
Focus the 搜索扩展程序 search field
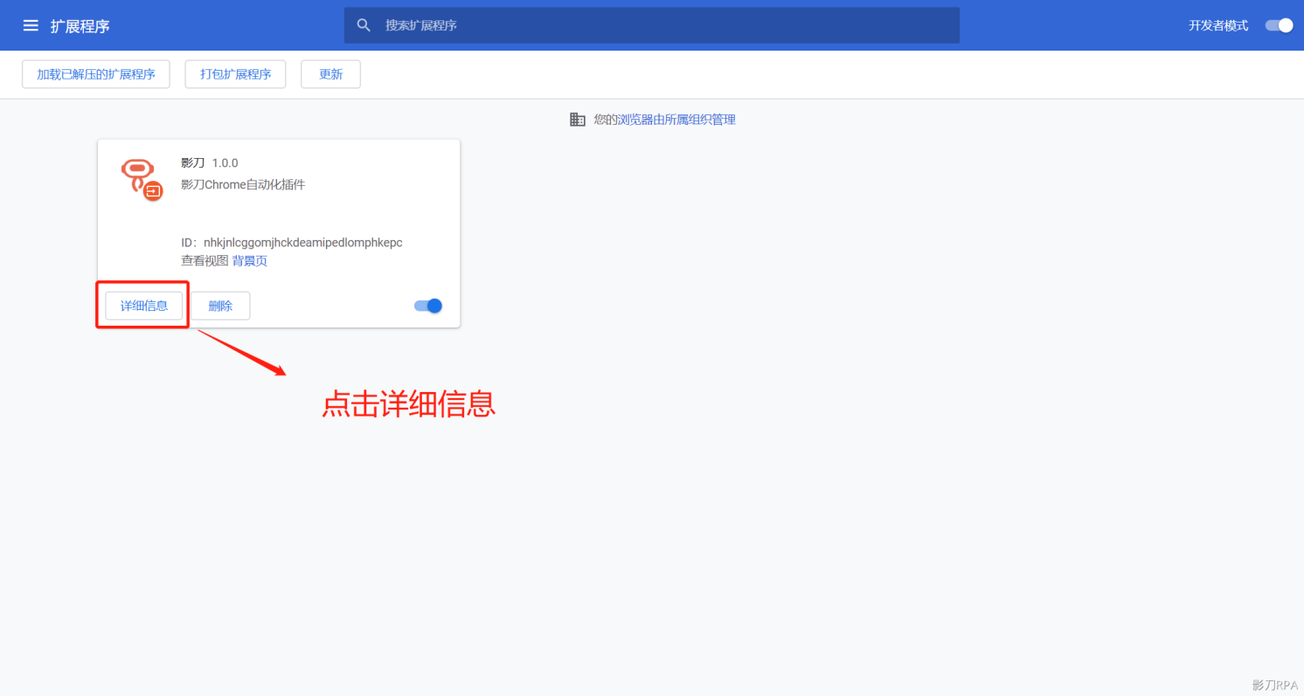pyautogui.click(x=652, y=25)
